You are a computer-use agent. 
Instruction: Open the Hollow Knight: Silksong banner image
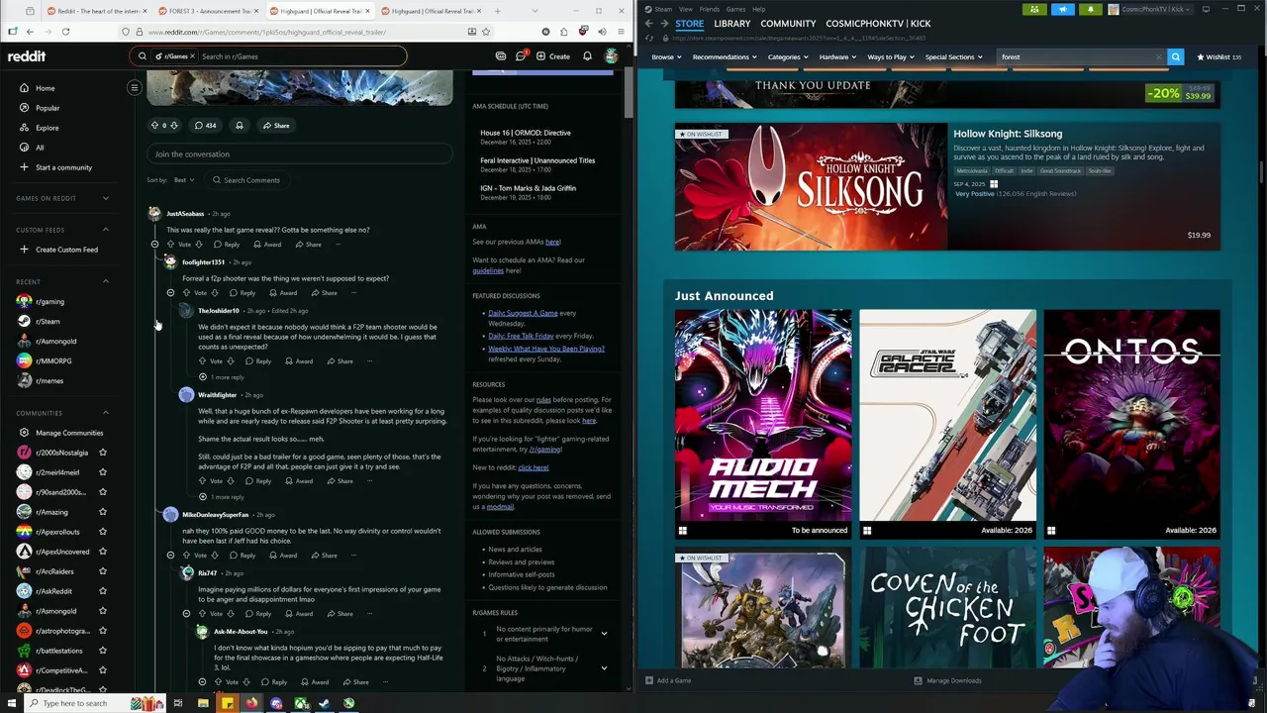point(811,186)
